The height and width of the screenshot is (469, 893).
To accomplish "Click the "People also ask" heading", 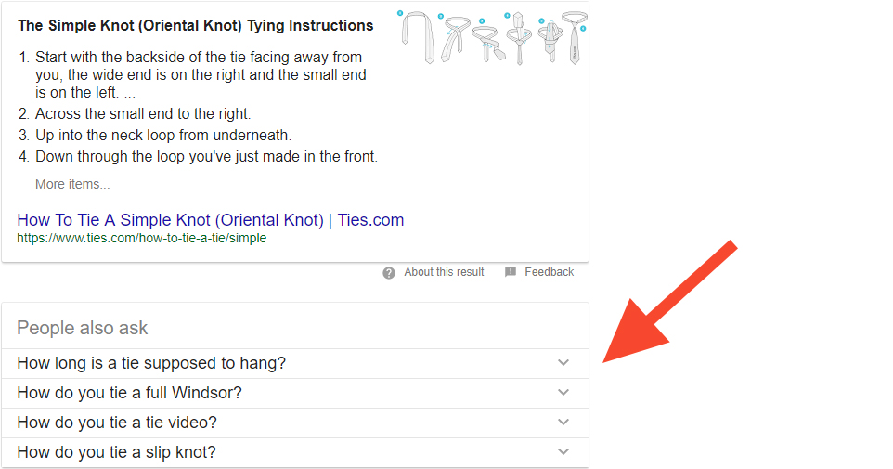I will (82, 328).
